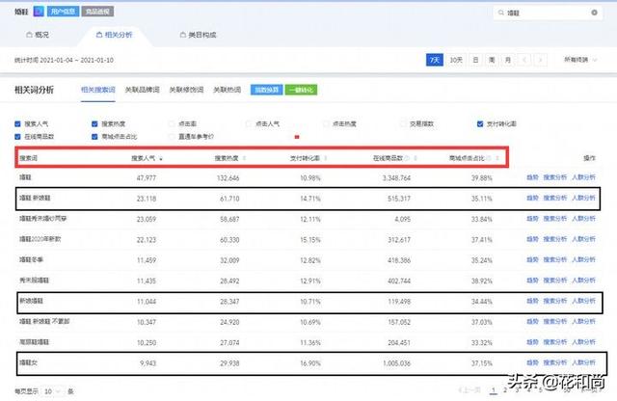Toggle the 支付转化率 checkbox
Viewport: 617px width, 401px height.
click(479, 123)
